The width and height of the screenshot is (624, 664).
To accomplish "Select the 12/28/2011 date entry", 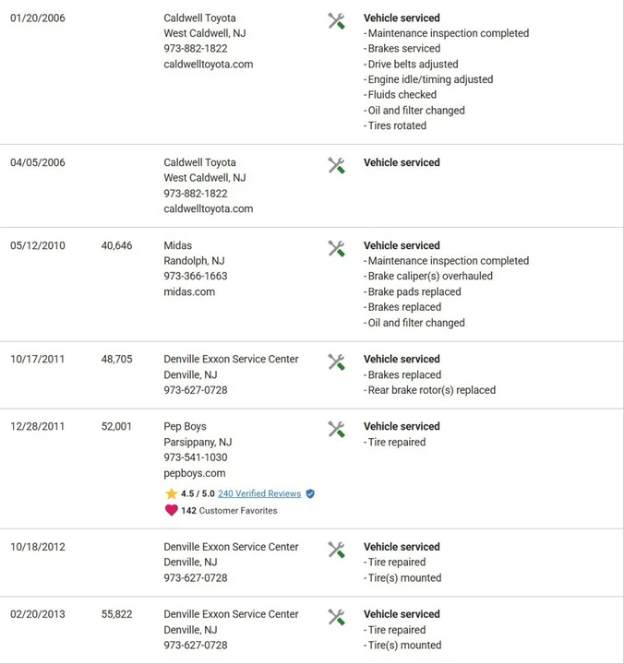I will (x=37, y=426).
